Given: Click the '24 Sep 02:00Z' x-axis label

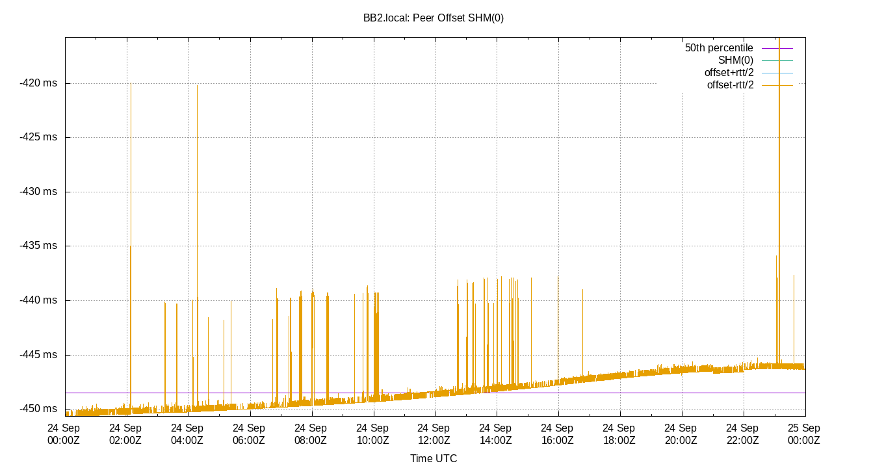Looking at the screenshot, I should (125, 434).
